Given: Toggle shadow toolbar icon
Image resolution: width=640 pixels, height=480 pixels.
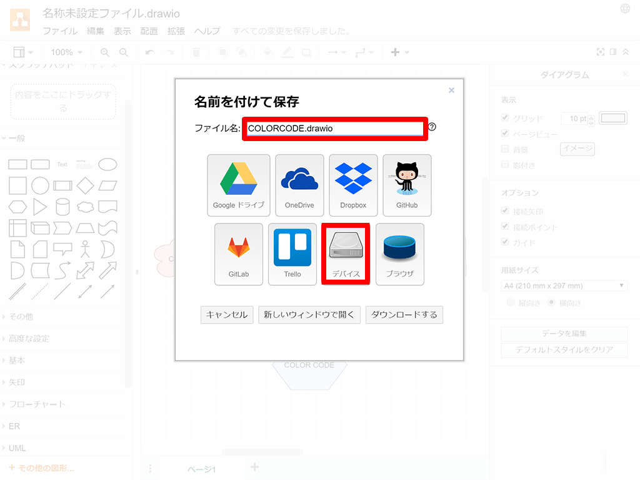Looking at the screenshot, I should pyautogui.click(x=306, y=52).
